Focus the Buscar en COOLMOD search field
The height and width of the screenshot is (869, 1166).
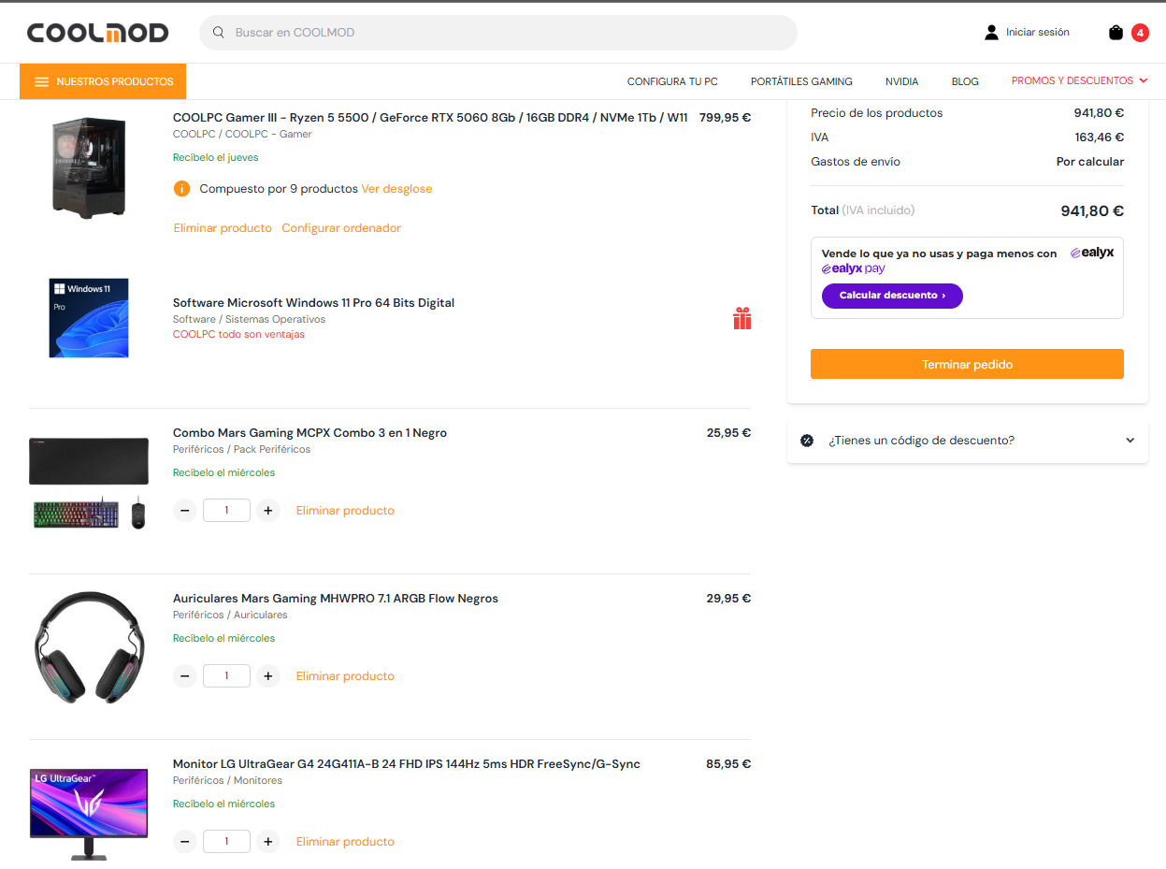point(498,33)
